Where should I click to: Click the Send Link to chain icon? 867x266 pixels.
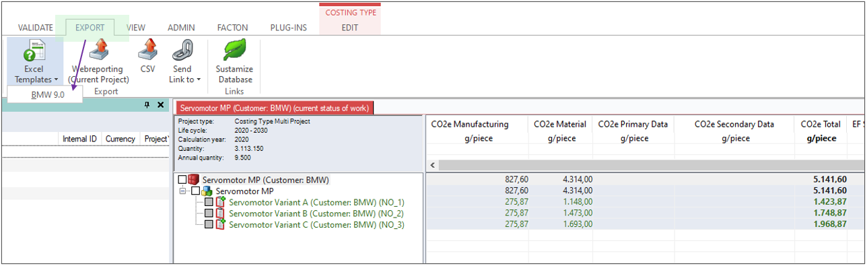coord(182,51)
